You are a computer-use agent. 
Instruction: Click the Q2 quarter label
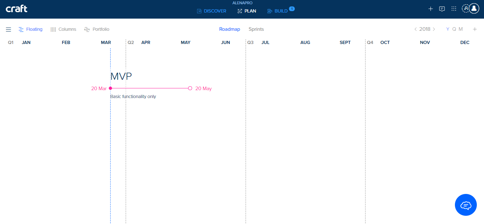pos(131,43)
